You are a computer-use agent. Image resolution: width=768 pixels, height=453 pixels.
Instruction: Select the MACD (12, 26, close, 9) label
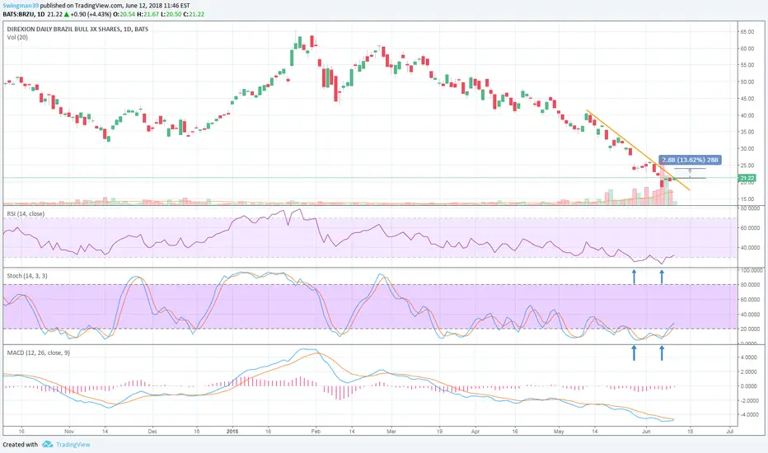38,353
